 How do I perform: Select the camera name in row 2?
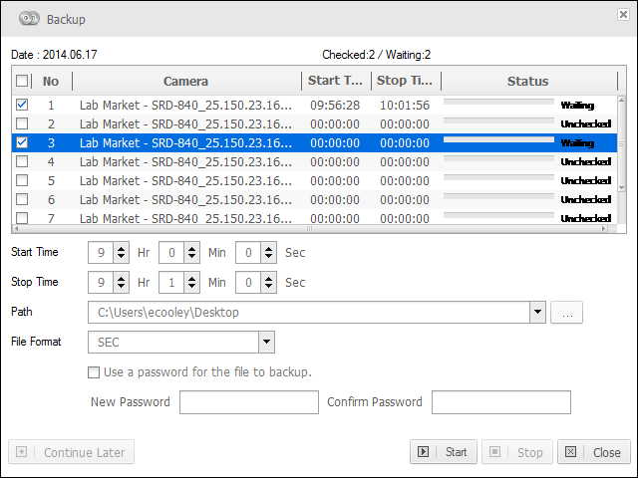pos(185,123)
